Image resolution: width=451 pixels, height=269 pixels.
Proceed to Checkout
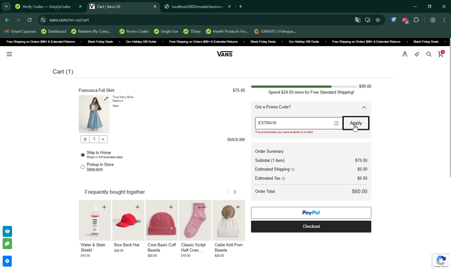pyautogui.click(x=311, y=227)
